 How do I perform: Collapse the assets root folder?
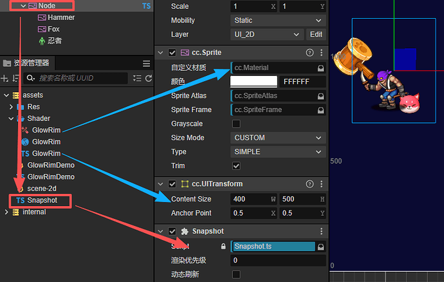6,95
